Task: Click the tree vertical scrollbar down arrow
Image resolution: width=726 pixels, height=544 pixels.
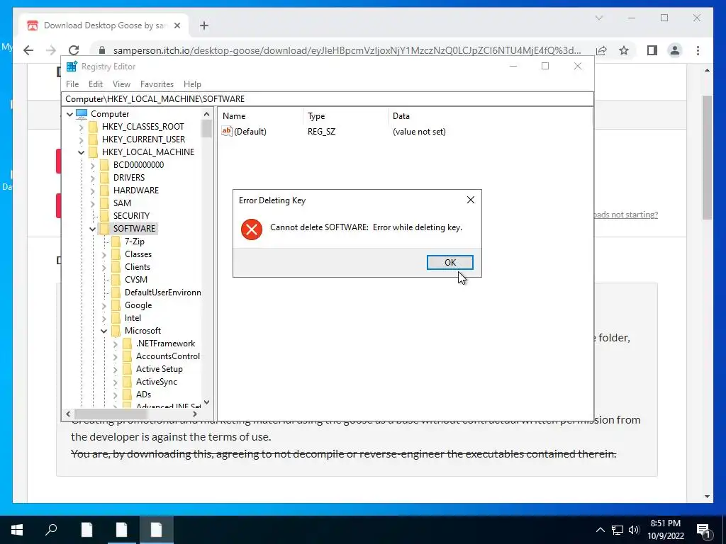Action: (206, 402)
